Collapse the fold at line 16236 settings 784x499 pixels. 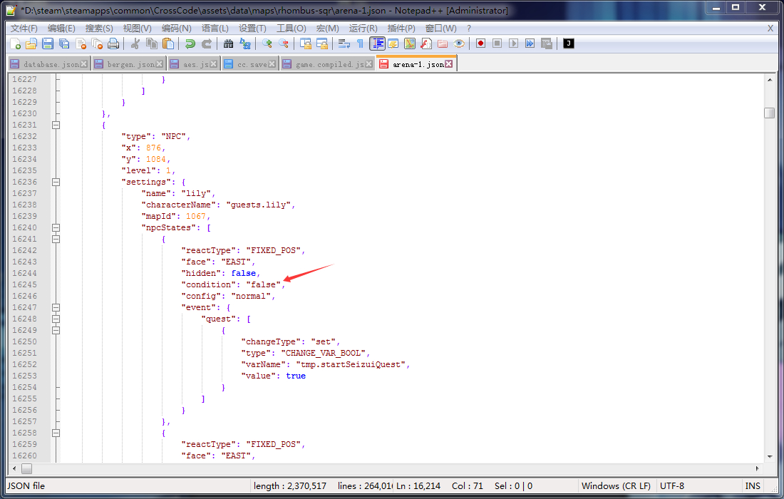56,182
